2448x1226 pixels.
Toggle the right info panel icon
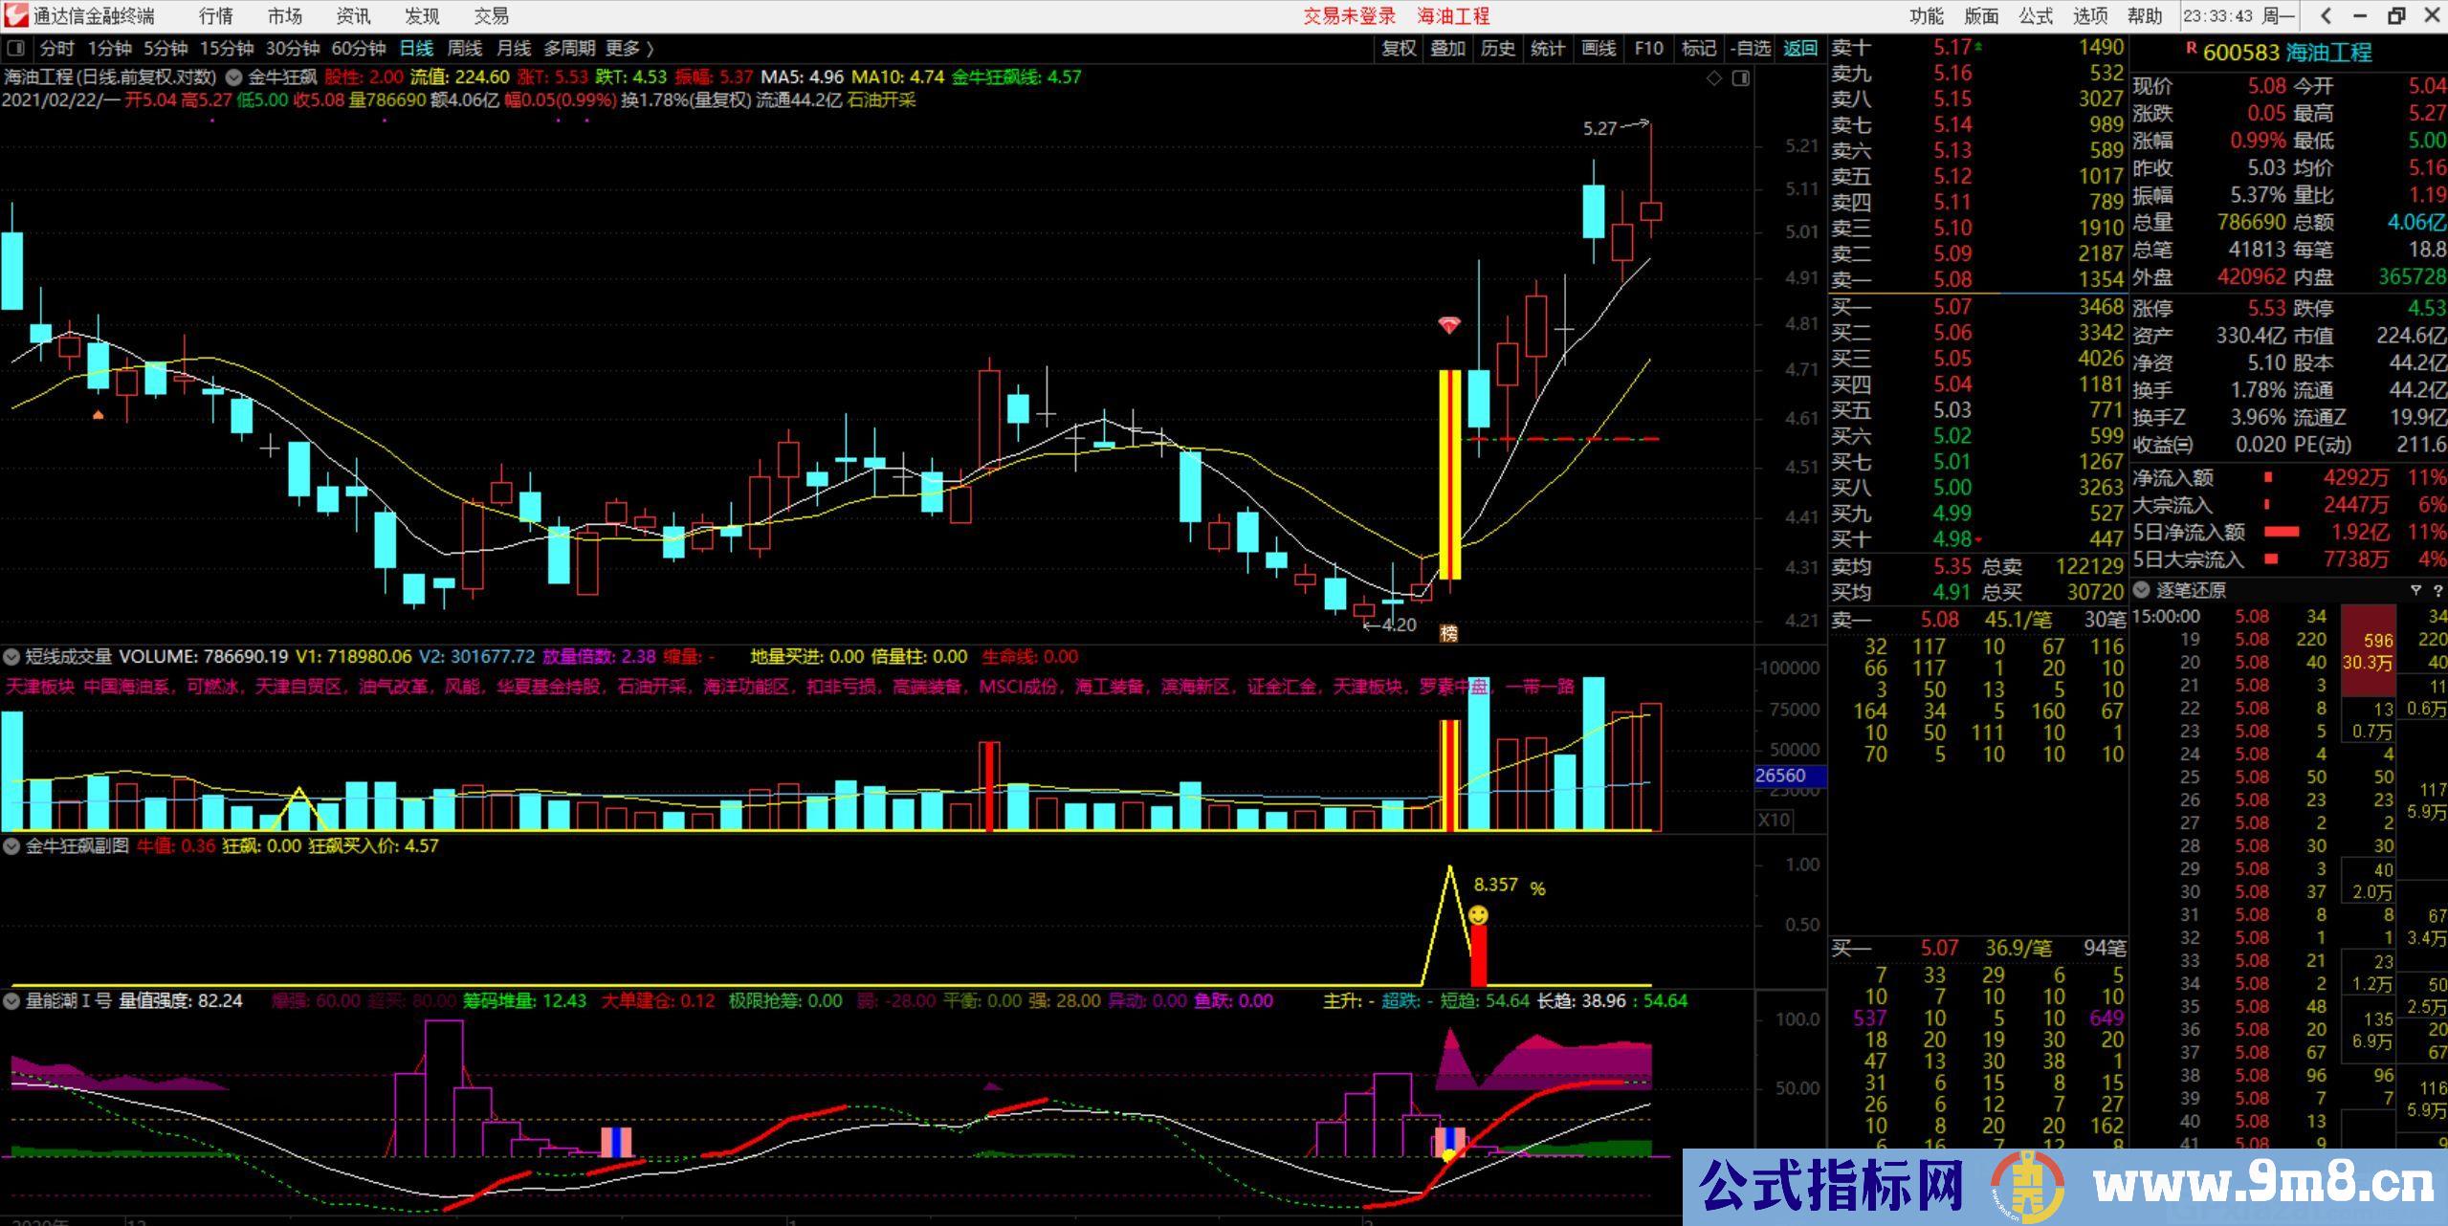click(1741, 78)
